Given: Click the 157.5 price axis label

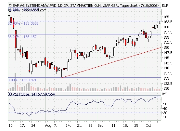Looking at the screenshot, I should click(x=168, y=32).
